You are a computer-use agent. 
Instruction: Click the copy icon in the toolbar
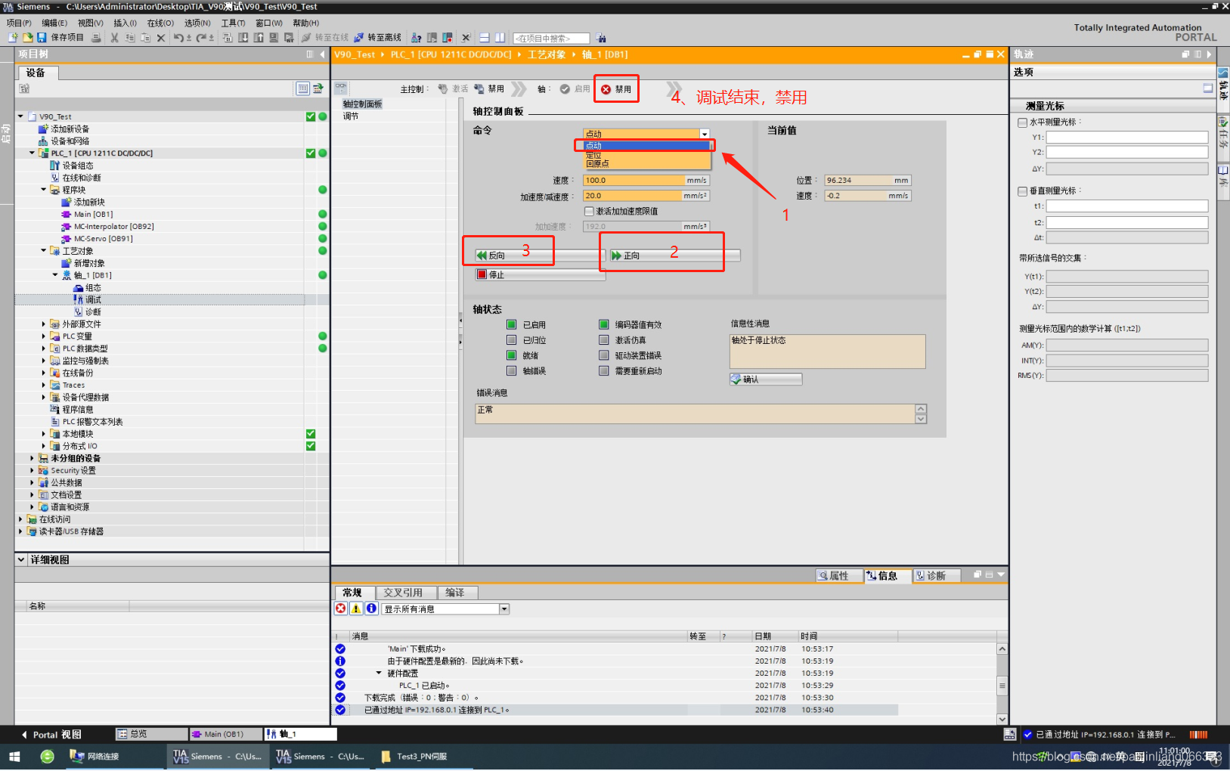pyautogui.click(x=130, y=37)
